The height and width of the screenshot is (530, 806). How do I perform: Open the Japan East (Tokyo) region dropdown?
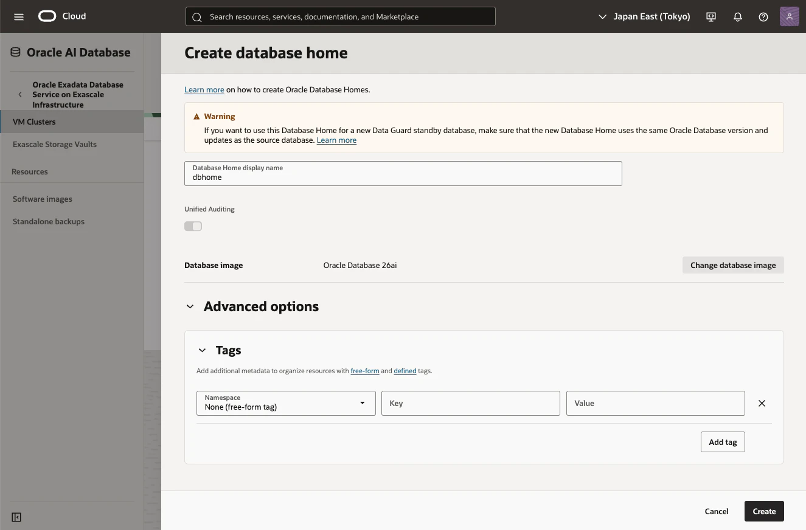pos(645,17)
